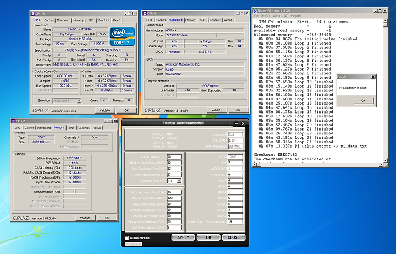This screenshot has height=254, width=396.
Task: Click the Write Recovery Time (tWR) field
Action: pos(174,192)
